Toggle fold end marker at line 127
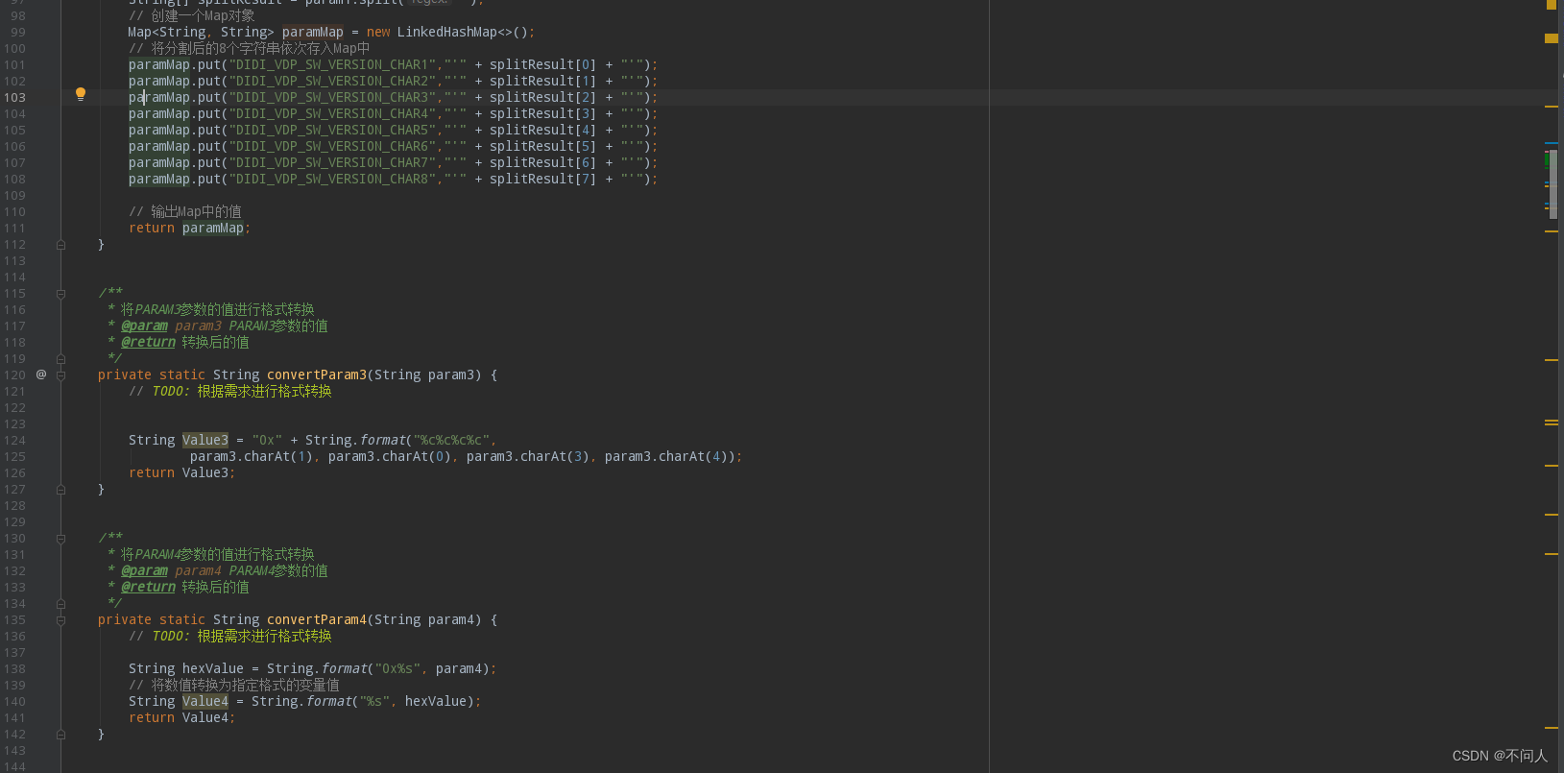The height and width of the screenshot is (773, 1564). [x=60, y=490]
